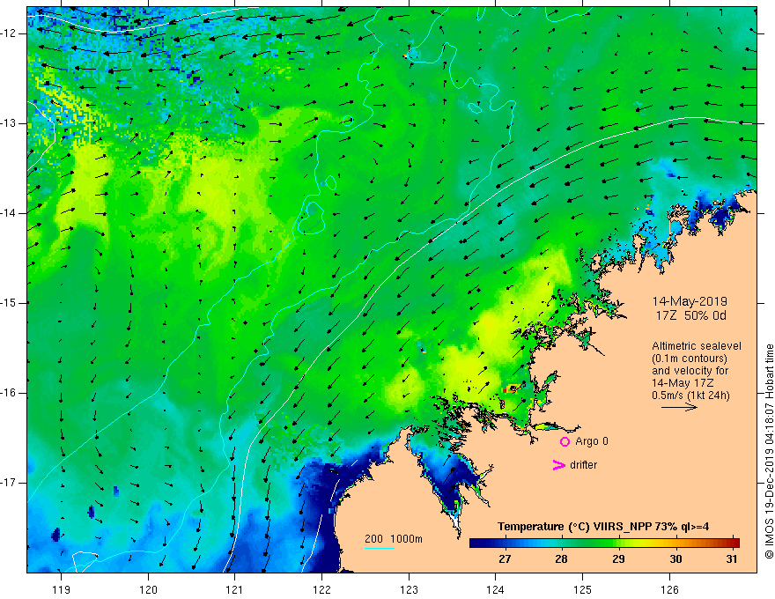The width and height of the screenshot is (775, 599).
Task: Click the '200 1000m' depth legend text
Action: (x=394, y=539)
